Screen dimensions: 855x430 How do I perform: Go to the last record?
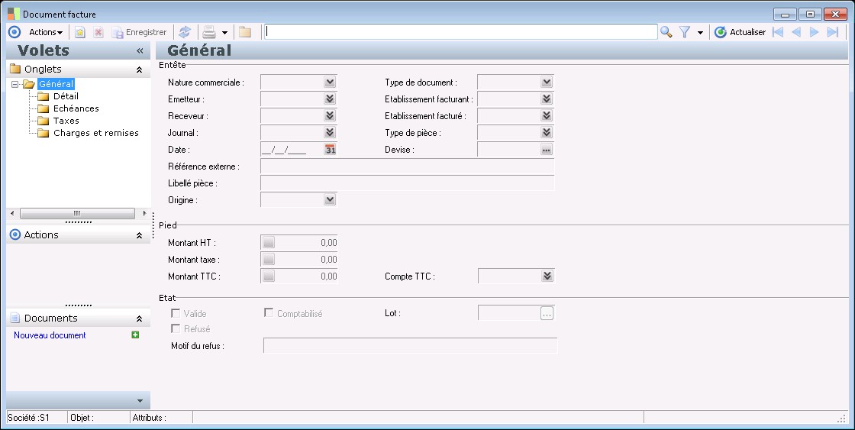pos(833,32)
